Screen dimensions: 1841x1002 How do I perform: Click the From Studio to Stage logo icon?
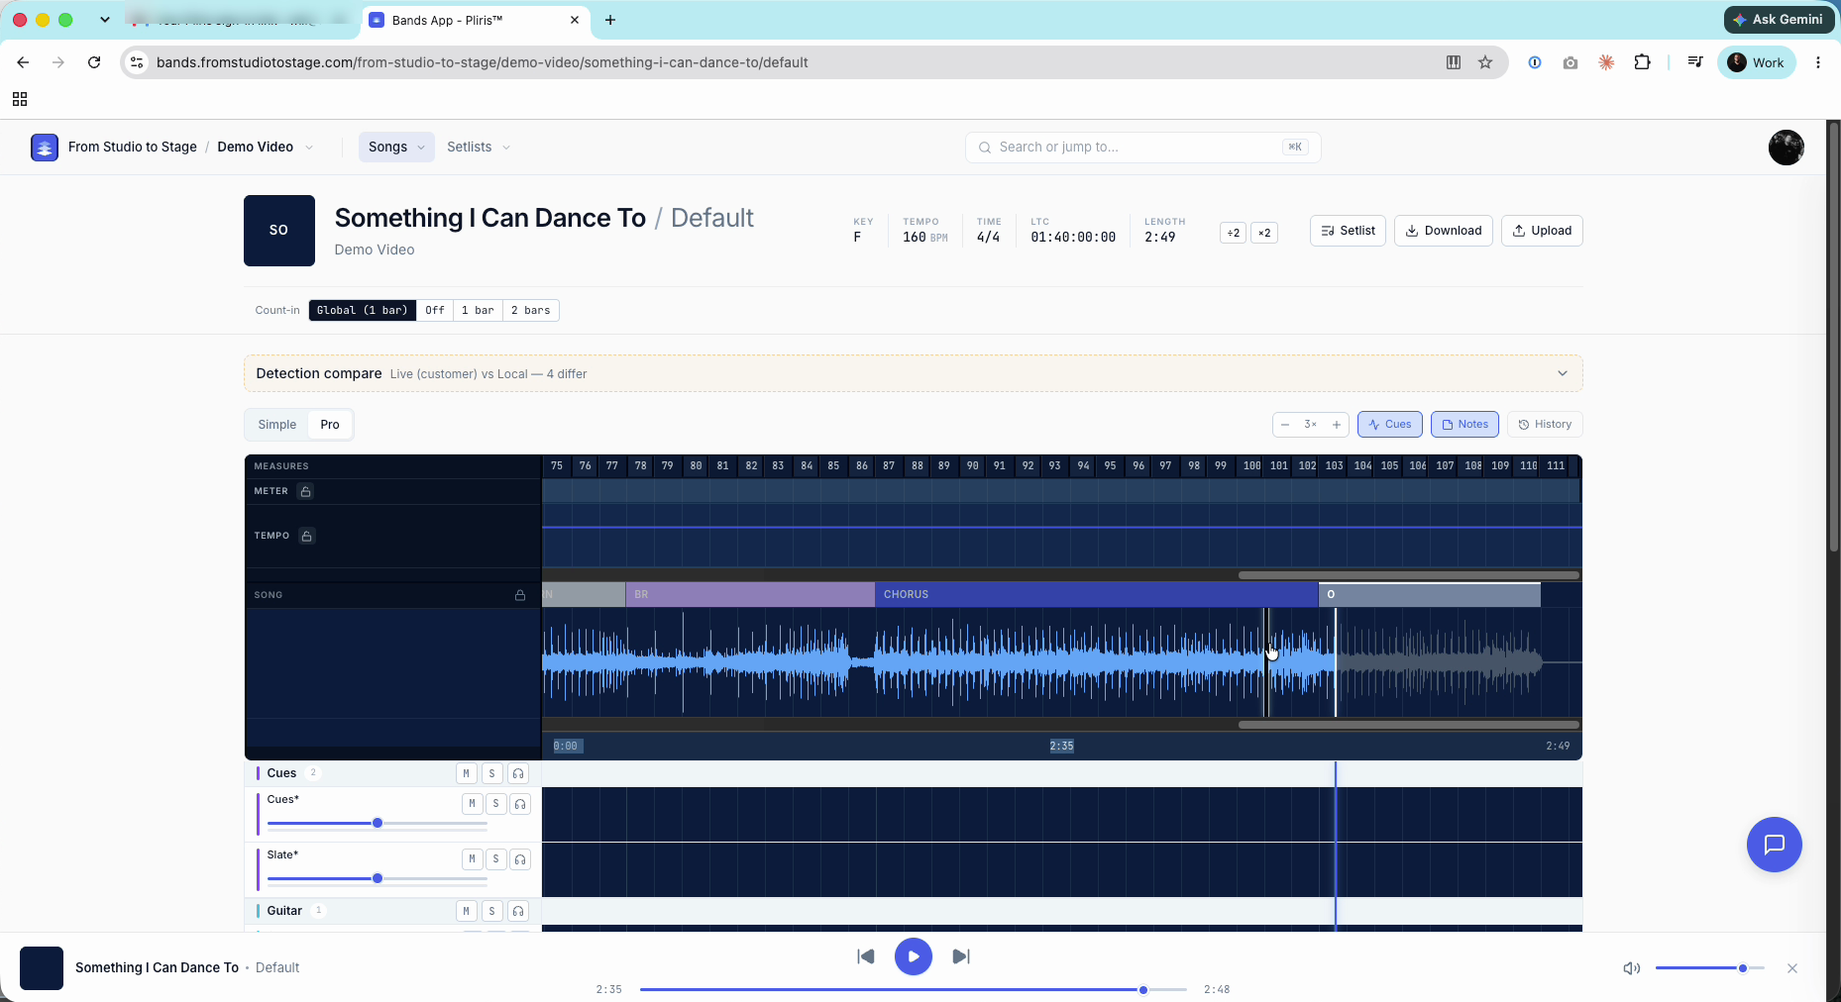click(45, 148)
